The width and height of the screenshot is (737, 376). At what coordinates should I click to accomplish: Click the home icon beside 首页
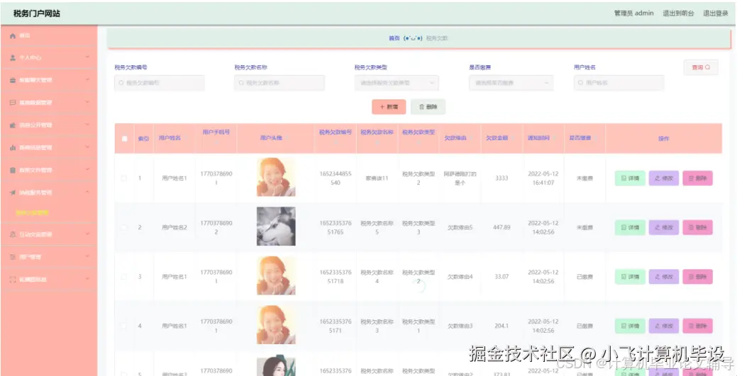pyautogui.click(x=13, y=35)
